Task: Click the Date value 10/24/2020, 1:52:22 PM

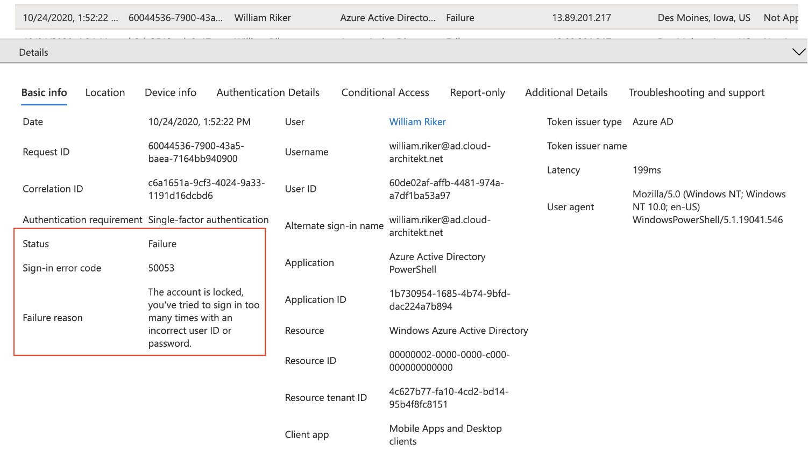Action: coord(200,122)
